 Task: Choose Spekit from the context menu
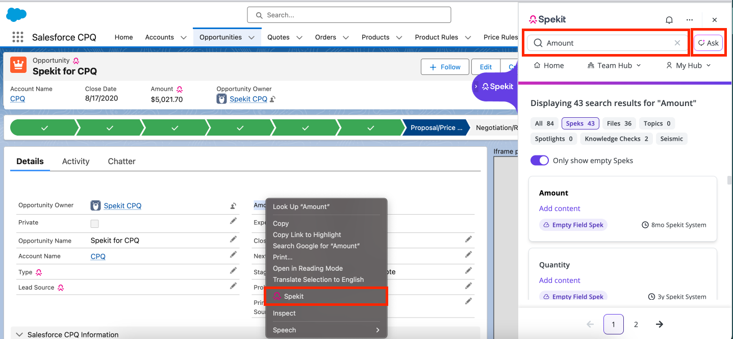326,296
